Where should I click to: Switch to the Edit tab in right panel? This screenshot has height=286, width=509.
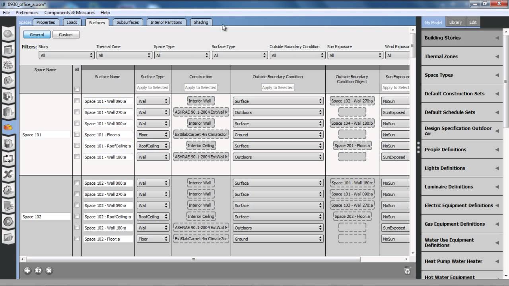473,22
